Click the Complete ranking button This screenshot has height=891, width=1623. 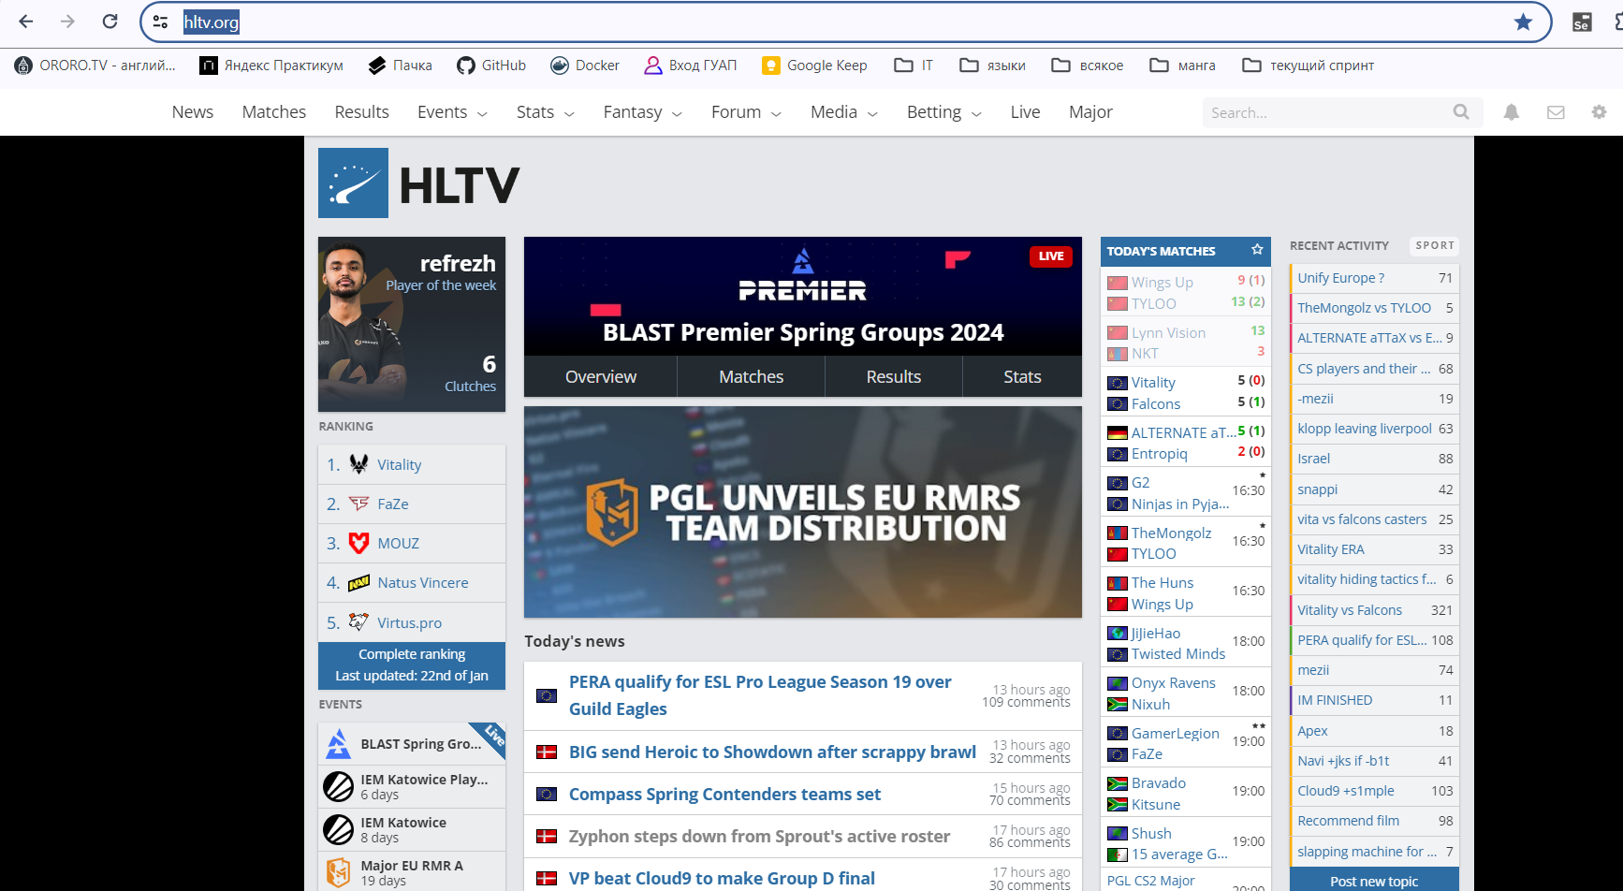click(x=412, y=665)
